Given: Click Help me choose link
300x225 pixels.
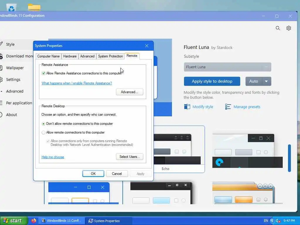Looking at the screenshot, I should click(53, 157).
